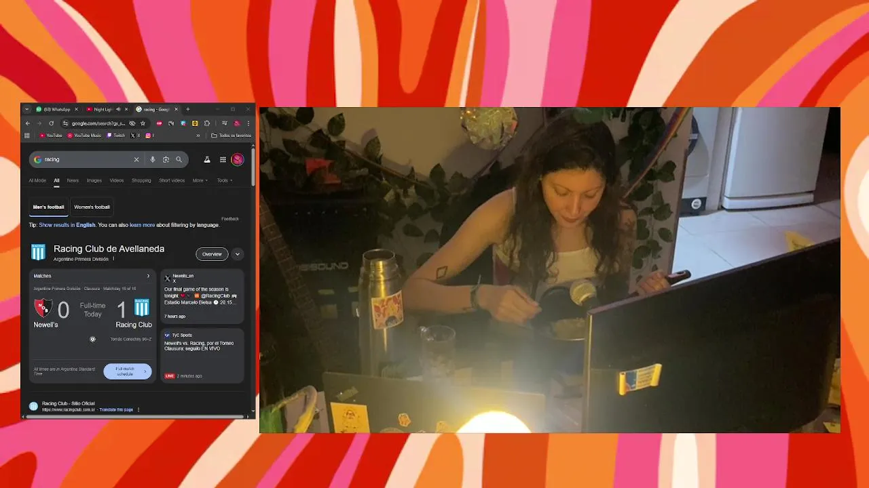
Task: Open the Twitch bookmark
Action: tap(116, 136)
